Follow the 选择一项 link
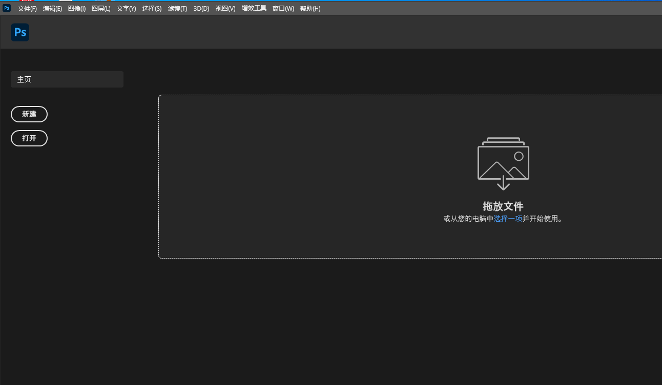 pos(508,219)
